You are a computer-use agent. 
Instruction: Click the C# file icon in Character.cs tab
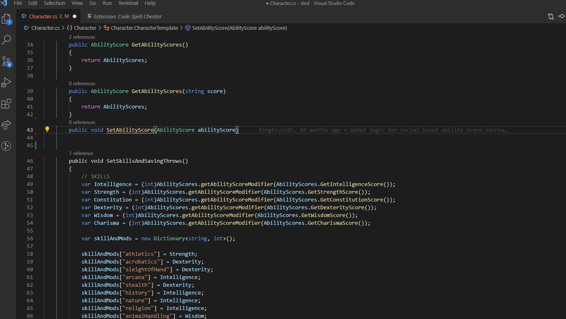coord(25,16)
